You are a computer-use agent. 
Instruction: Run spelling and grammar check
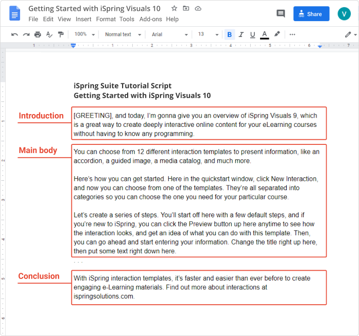coord(49,34)
